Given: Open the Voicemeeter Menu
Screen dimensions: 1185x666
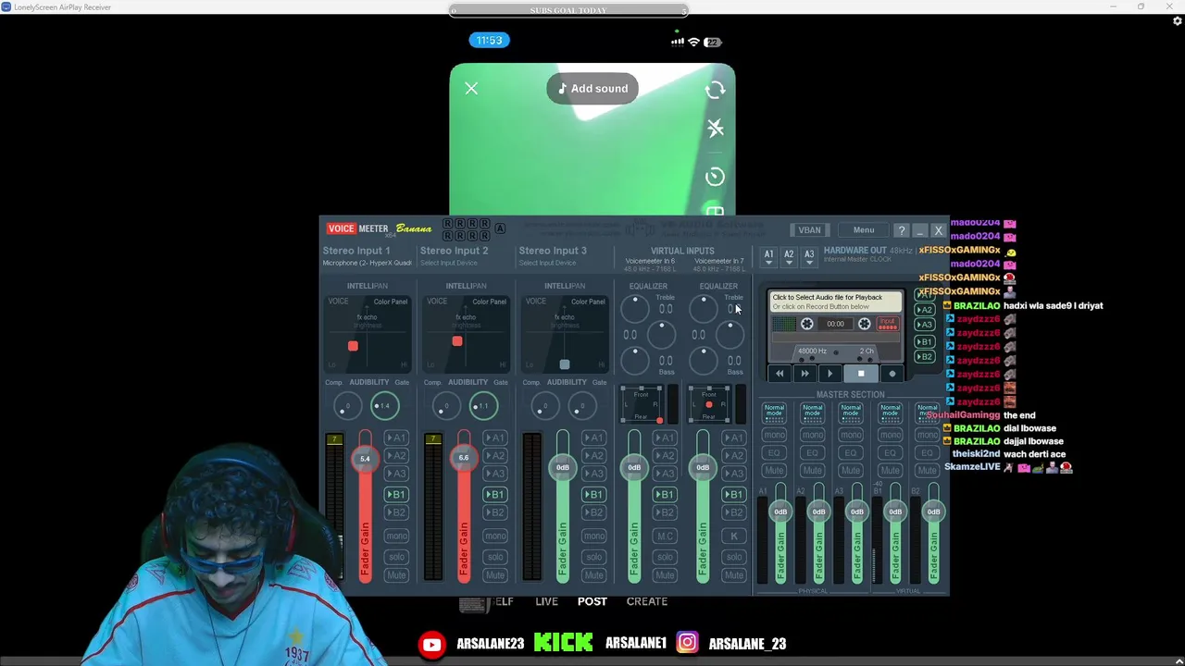Looking at the screenshot, I should pyautogui.click(x=864, y=230).
